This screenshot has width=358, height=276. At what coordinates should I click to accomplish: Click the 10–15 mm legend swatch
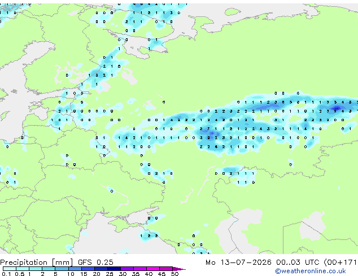[x=75, y=269]
